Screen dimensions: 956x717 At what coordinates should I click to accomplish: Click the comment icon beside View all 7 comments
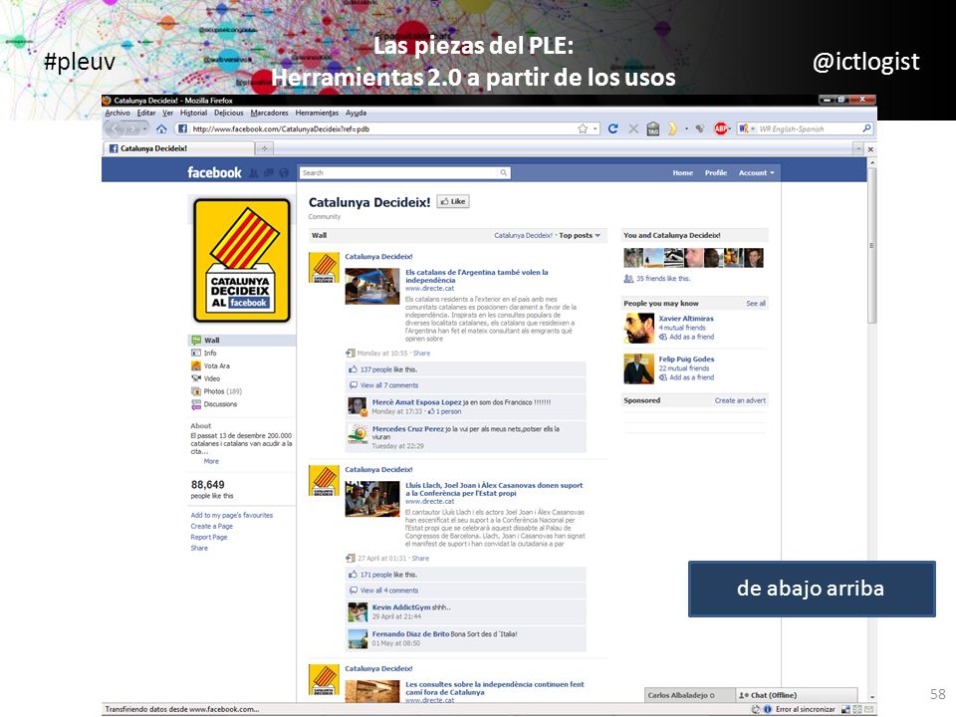click(x=353, y=385)
